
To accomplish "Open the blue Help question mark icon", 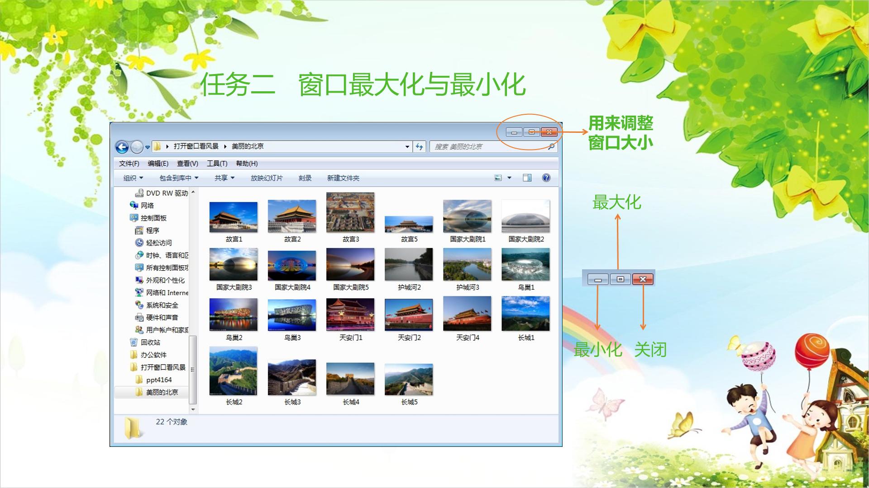I will (x=546, y=178).
